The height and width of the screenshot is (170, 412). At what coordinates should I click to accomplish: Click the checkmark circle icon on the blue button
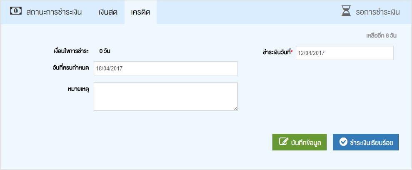pos(343,142)
